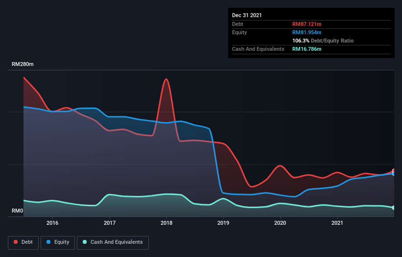Image resolution: width=402 pixels, height=257 pixels.
Task: Click the teal Cash endpoint marker
Action: coord(394,208)
